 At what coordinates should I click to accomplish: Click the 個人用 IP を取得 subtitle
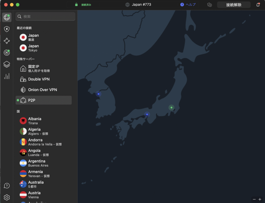click(39, 71)
